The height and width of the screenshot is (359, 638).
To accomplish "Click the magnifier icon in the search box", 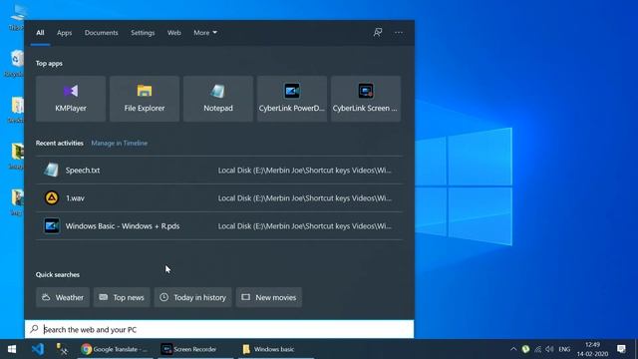I will pos(34,329).
